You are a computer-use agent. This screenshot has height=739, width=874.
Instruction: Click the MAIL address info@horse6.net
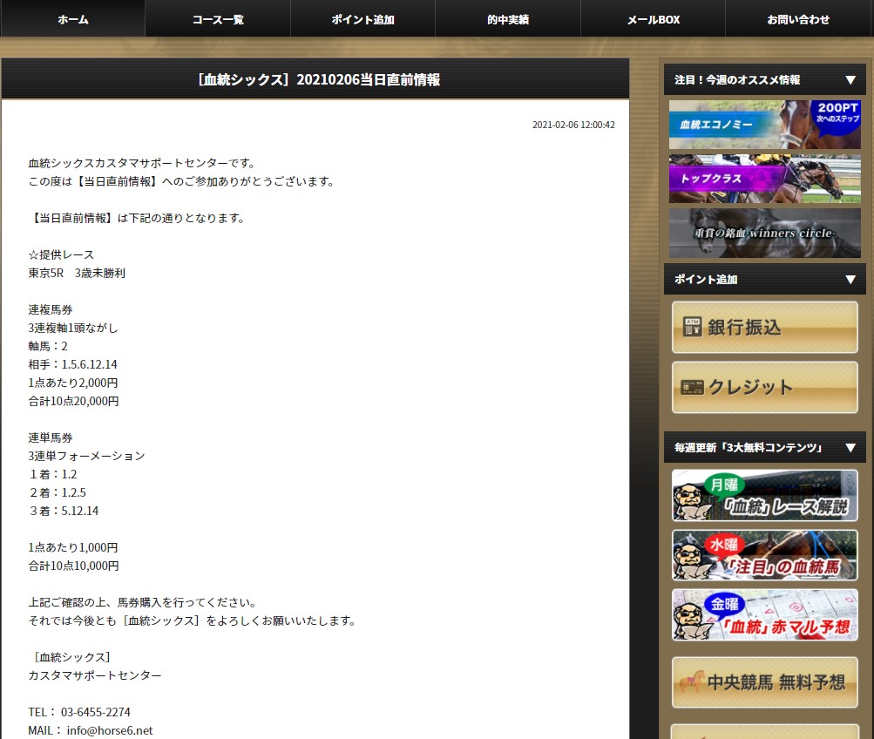pos(110,730)
